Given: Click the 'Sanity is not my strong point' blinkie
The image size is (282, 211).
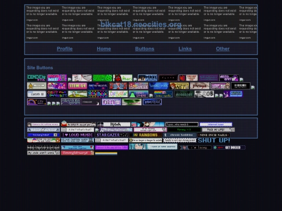Looking at the screenshot, I should click(180, 140).
